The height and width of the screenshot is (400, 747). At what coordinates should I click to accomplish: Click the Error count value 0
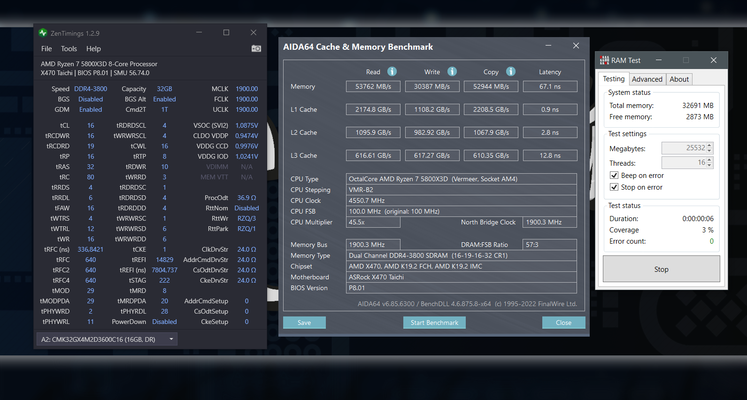[711, 241]
